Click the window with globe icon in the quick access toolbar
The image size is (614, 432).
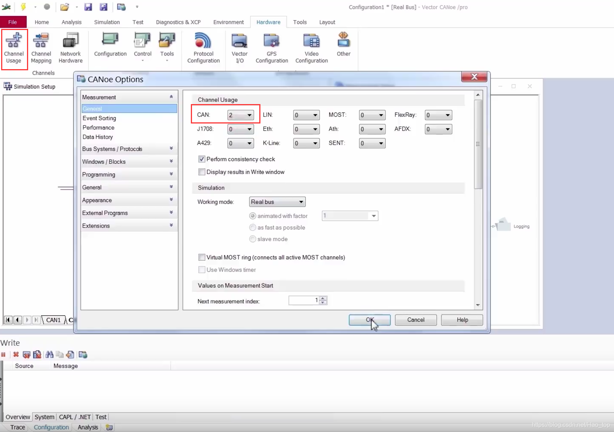click(x=121, y=7)
